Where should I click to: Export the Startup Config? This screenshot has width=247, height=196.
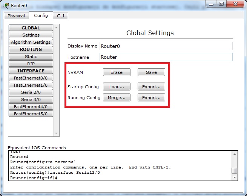pos(151,87)
